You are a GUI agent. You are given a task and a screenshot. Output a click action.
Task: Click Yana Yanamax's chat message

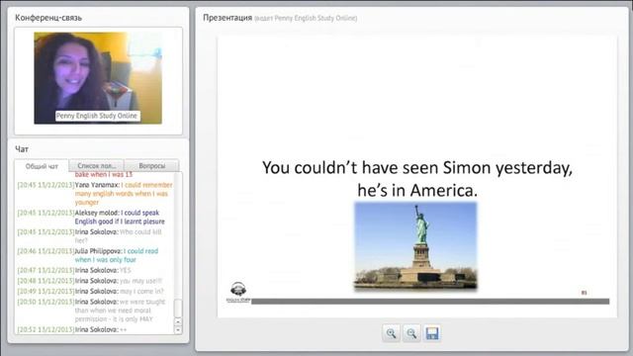pyautogui.click(x=95, y=194)
